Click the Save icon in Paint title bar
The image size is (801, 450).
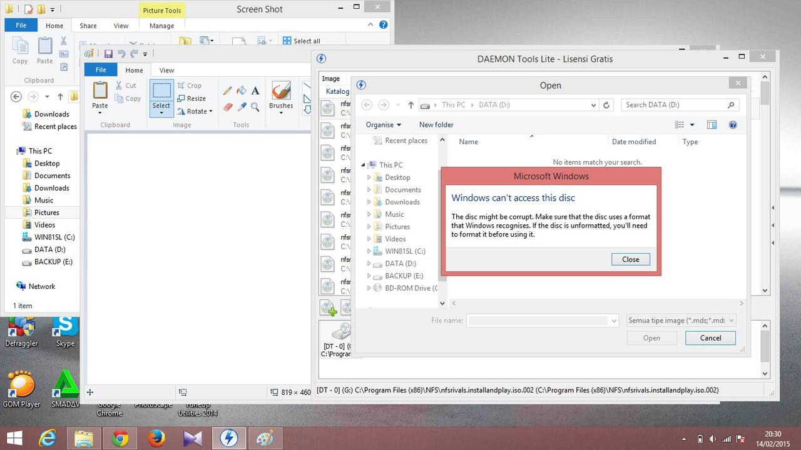(x=108, y=54)
